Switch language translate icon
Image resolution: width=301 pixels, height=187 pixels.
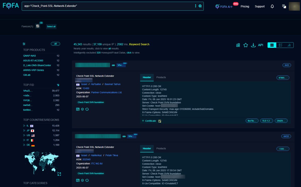point(284,6)
